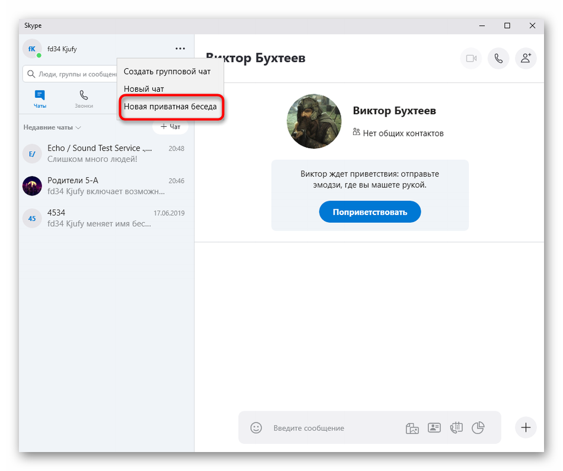Switch to the Звонки tab
The height and width of the screenshot is (471, 563).
84,99
